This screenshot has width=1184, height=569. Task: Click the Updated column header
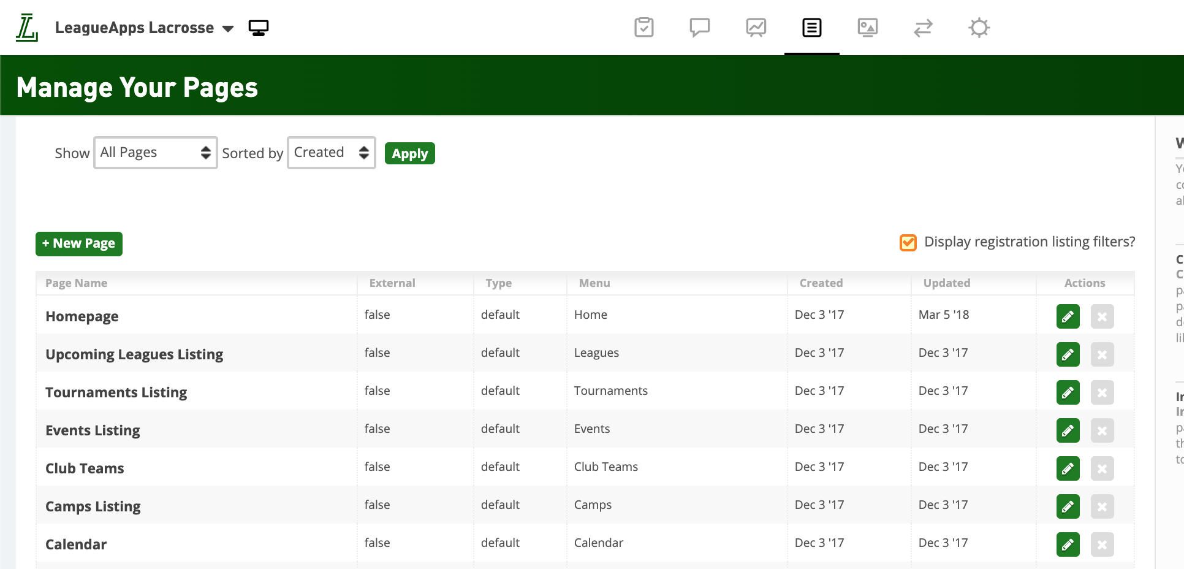(x=947, y=283)
